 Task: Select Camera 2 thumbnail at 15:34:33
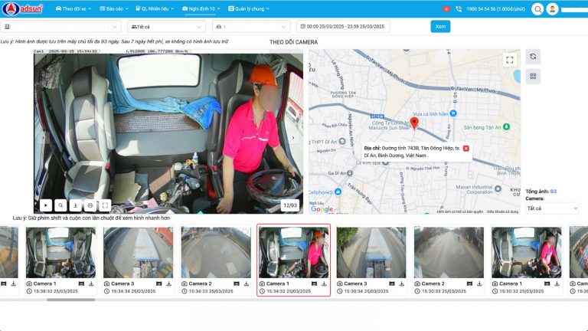[x=216, y=256]
